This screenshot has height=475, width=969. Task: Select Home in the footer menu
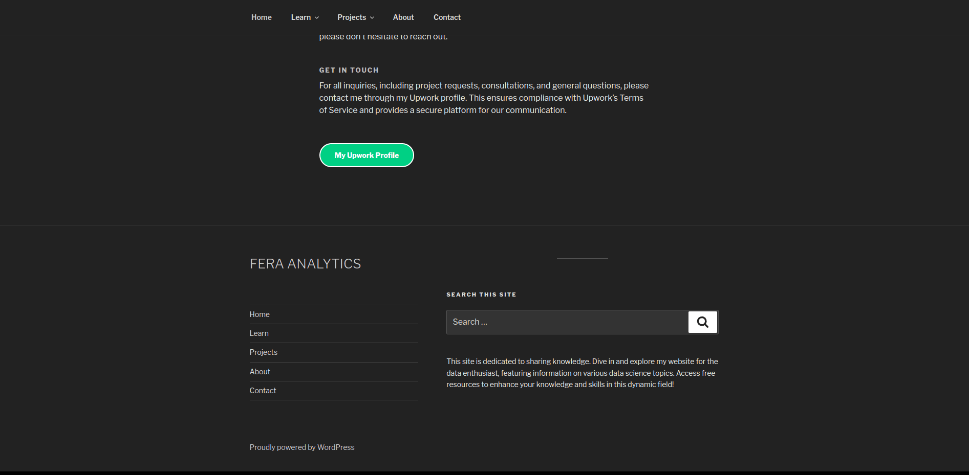(260, 314)
